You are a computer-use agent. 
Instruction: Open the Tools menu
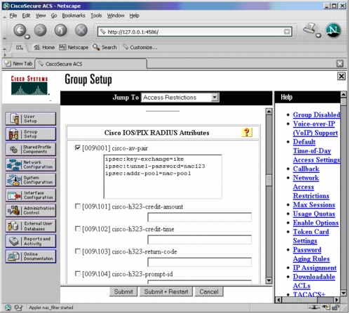click(x=96, y=15)
